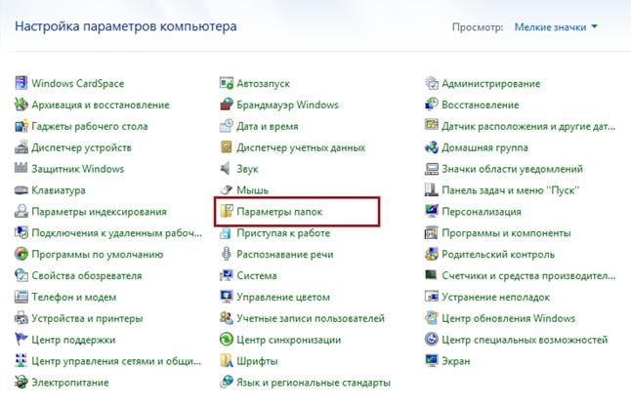Open the «Программы и компоненты» link
631x408 pixels.
tap(506, 232)
